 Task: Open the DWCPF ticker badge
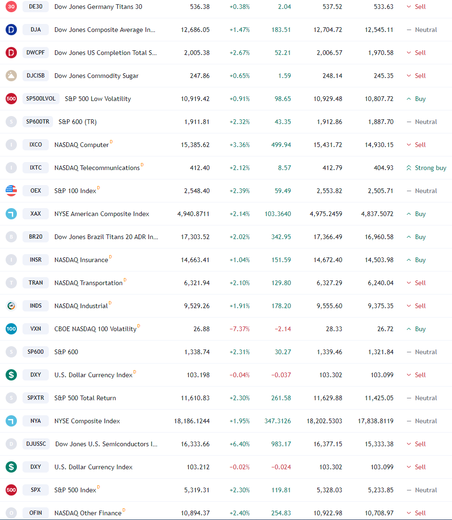pyautogui.click(x=36, y=53)
